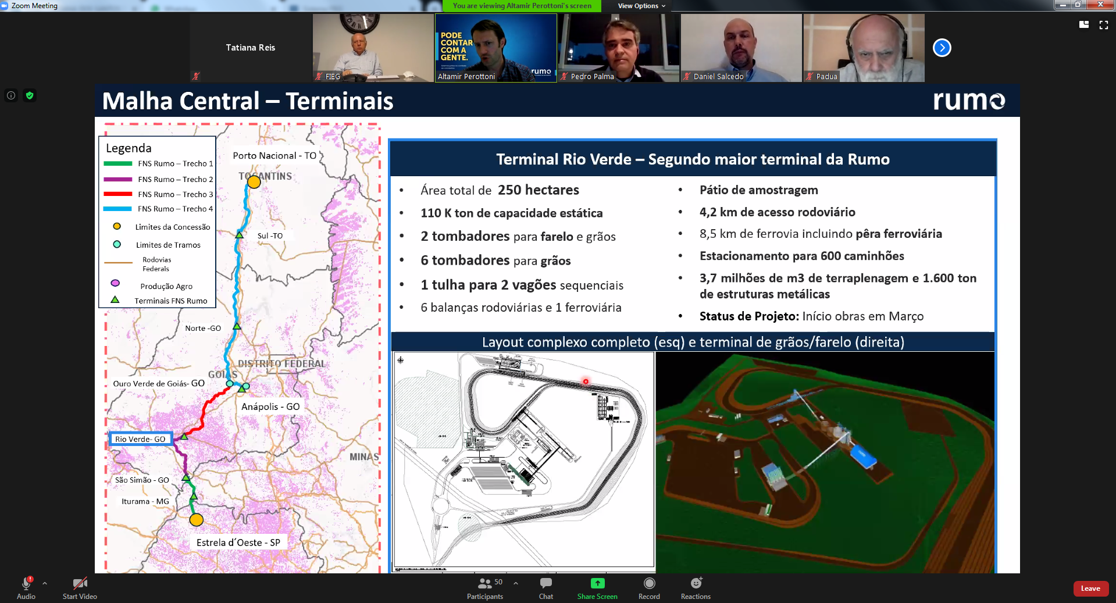Select FIEG participant video tile

click(373, 48)
